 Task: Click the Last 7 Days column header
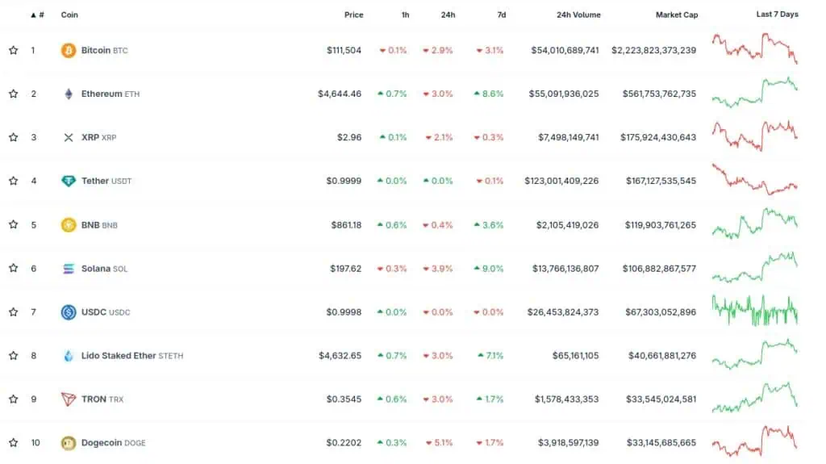pyautogui.click(x=777, y=15)
